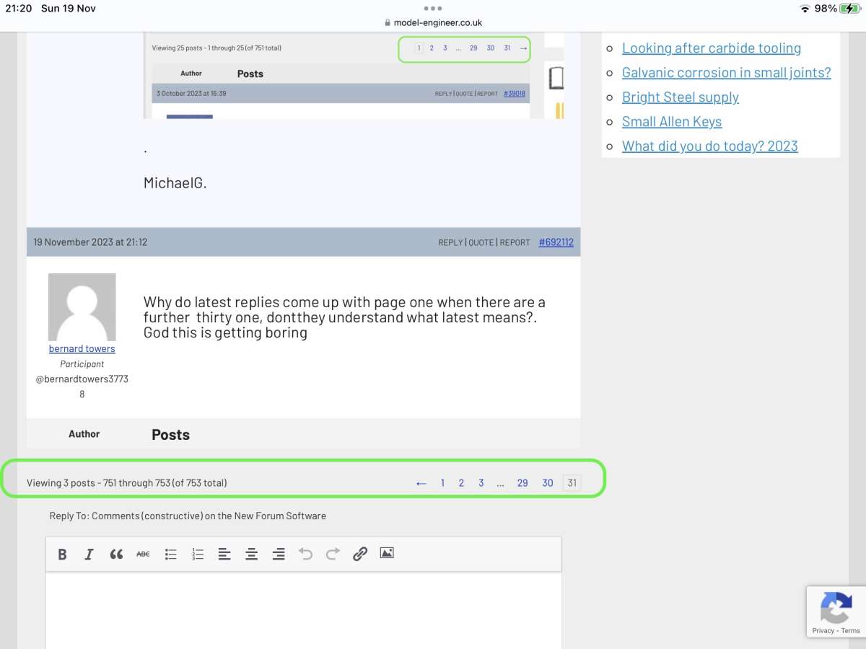Select the 'Participant' role label
Viewport: 866px width, 649px height.
(82, 364)
